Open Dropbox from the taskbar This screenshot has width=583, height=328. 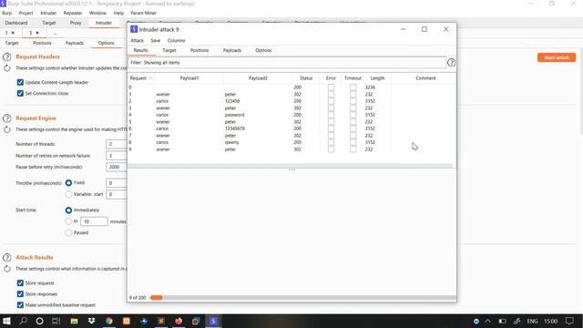tap(91, 321)
